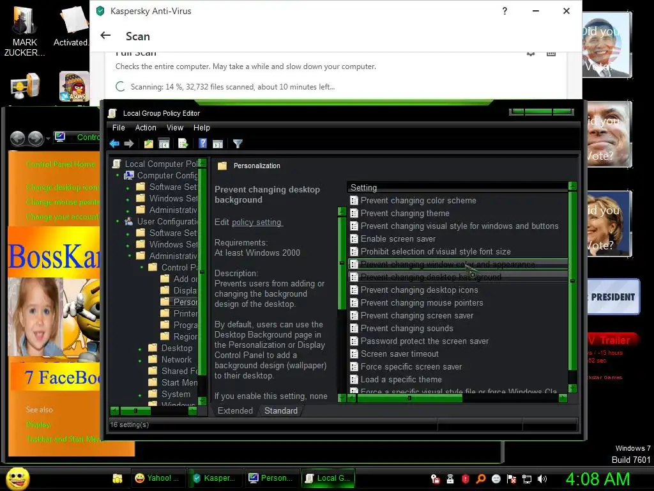The height and width of the screenshot is (491, 654).
Task: Collapse the Computer Configuration tree node
Action: click(118, 176)
